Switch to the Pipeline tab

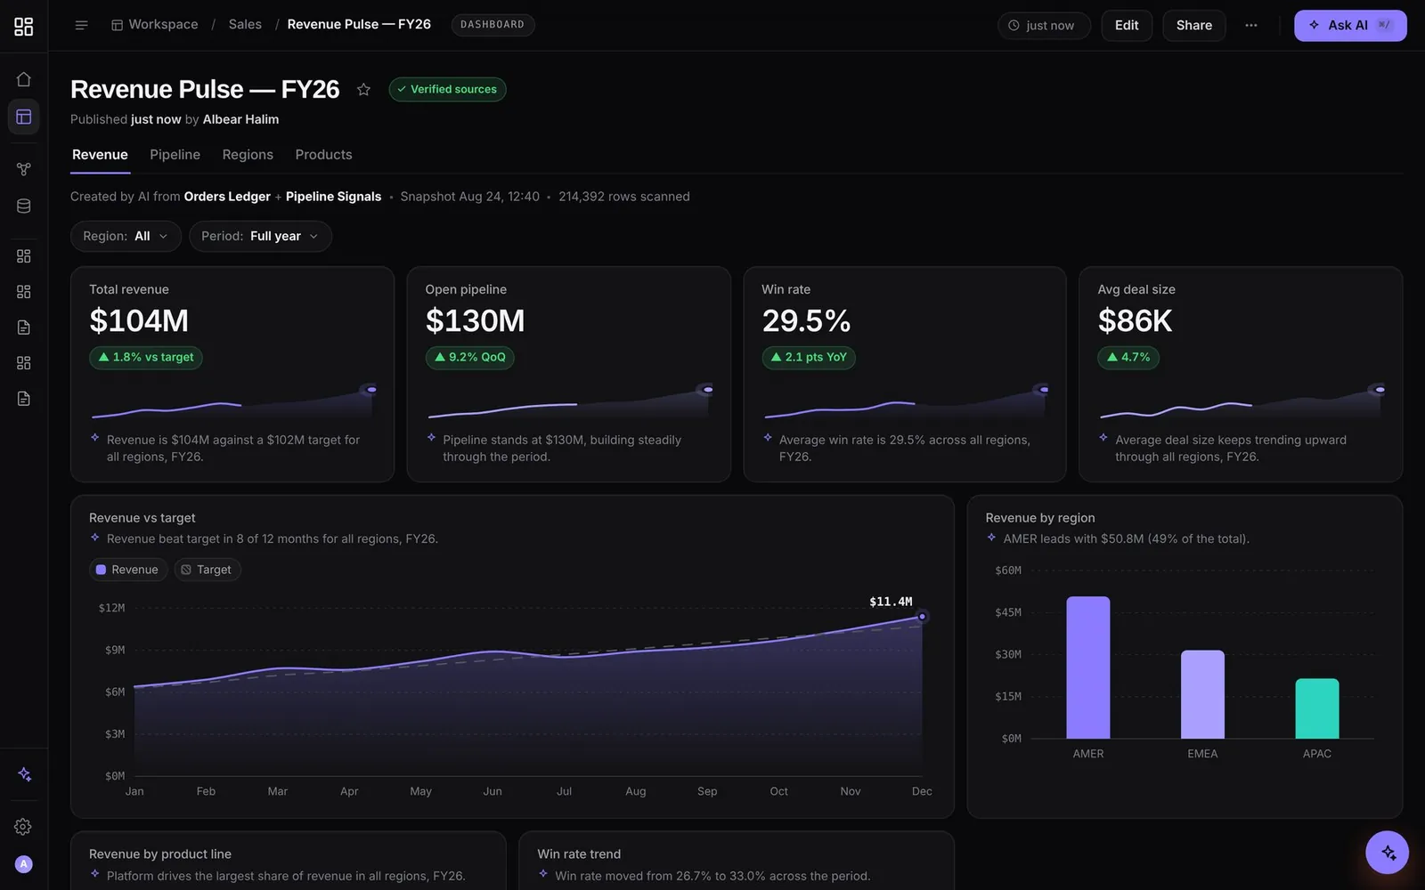175,155
